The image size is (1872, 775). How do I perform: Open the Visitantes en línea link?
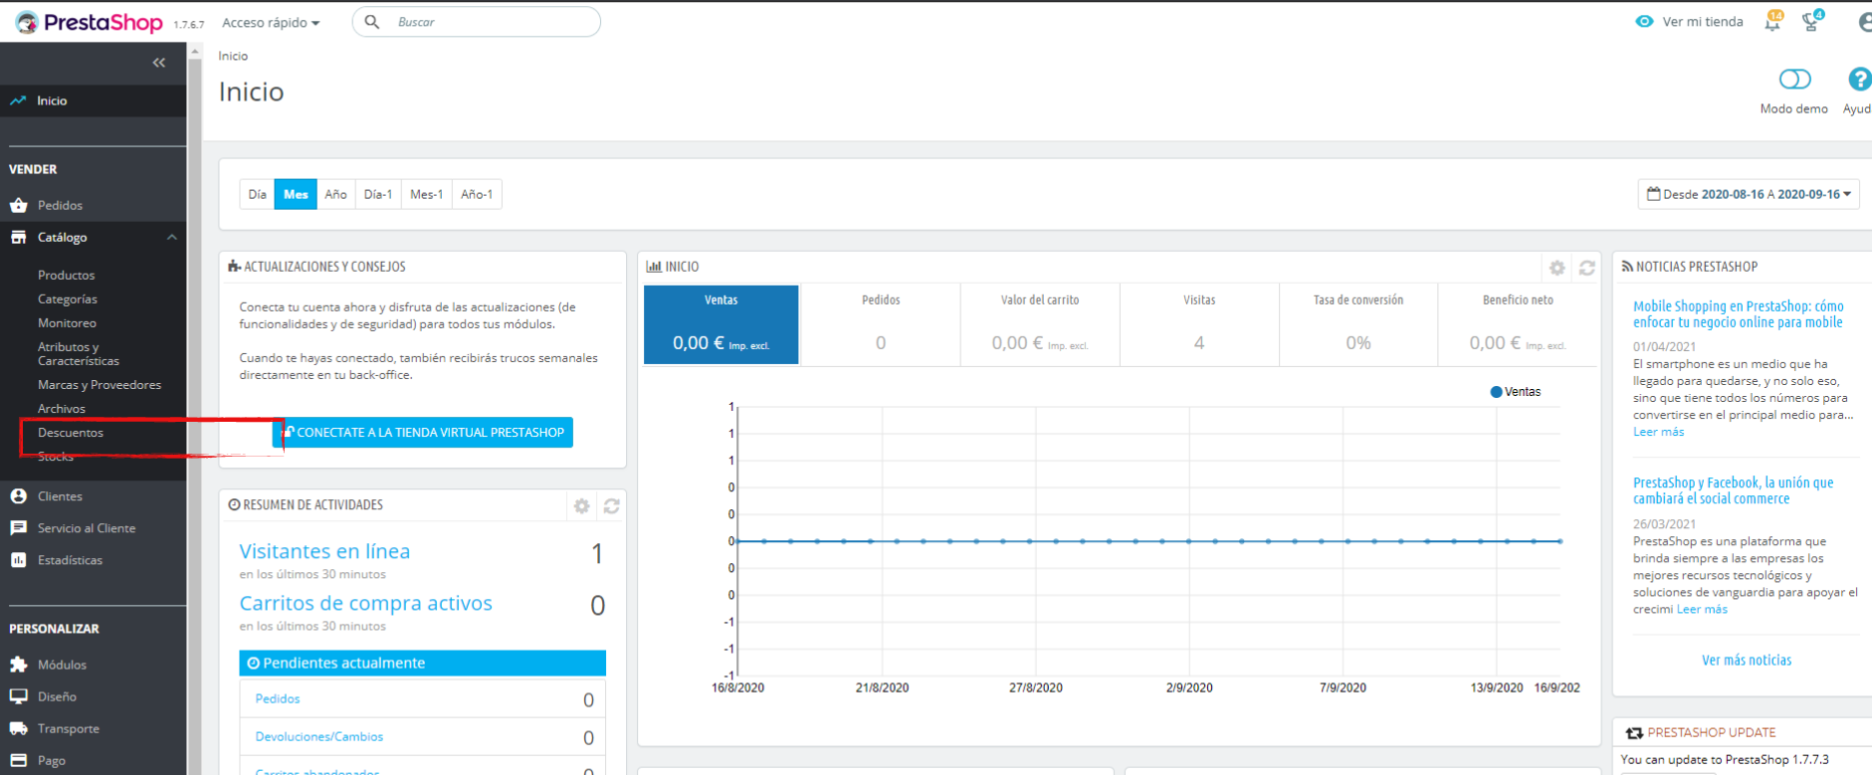click(324, 551)
